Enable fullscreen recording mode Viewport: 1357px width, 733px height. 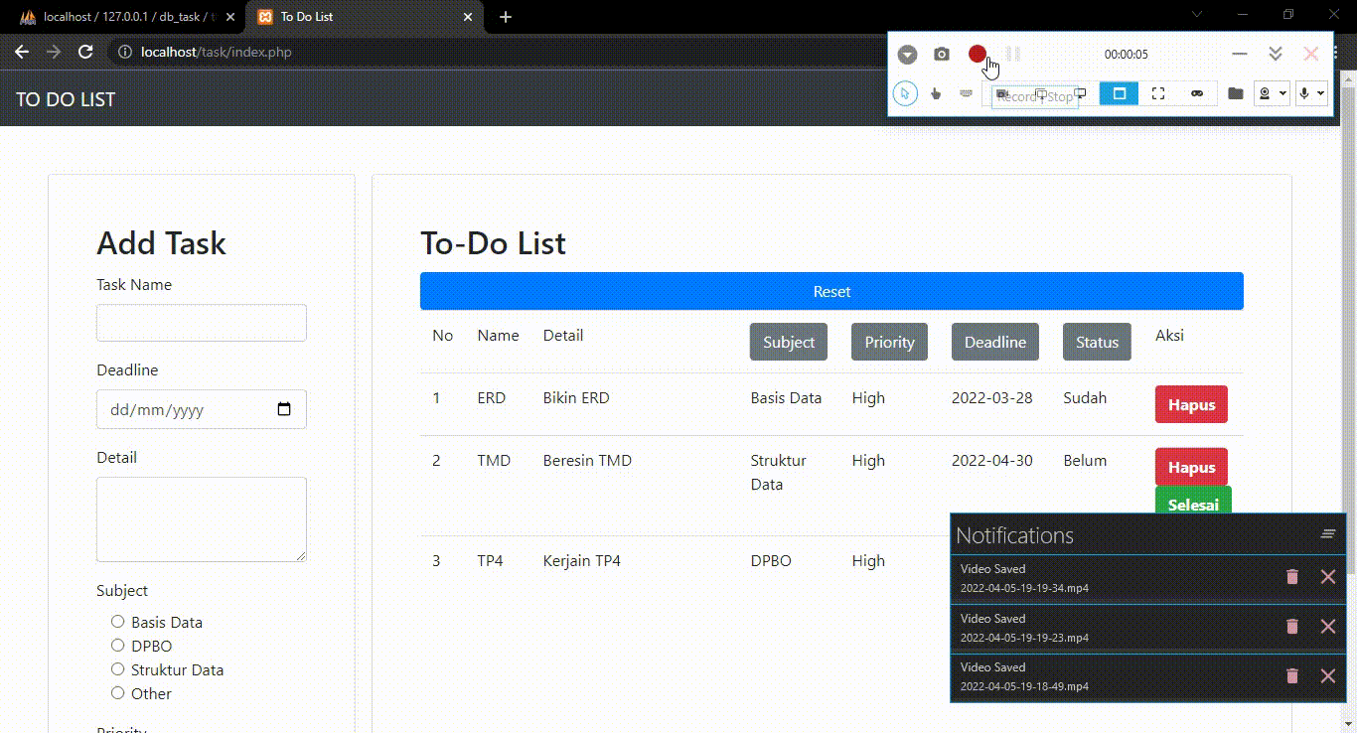pos(1158,93)
